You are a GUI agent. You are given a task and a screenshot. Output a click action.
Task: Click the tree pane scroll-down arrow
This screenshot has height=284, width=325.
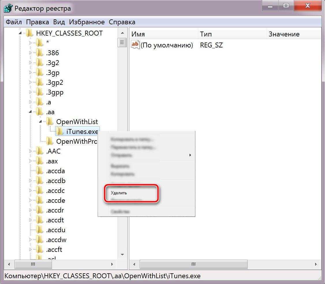[x=122, y=255]
